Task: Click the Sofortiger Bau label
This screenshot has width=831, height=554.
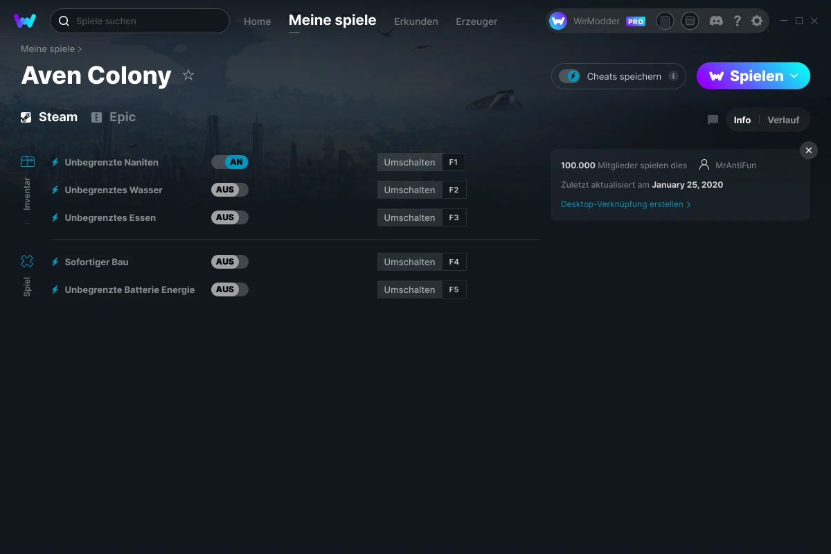Action: tap(96, 262)
